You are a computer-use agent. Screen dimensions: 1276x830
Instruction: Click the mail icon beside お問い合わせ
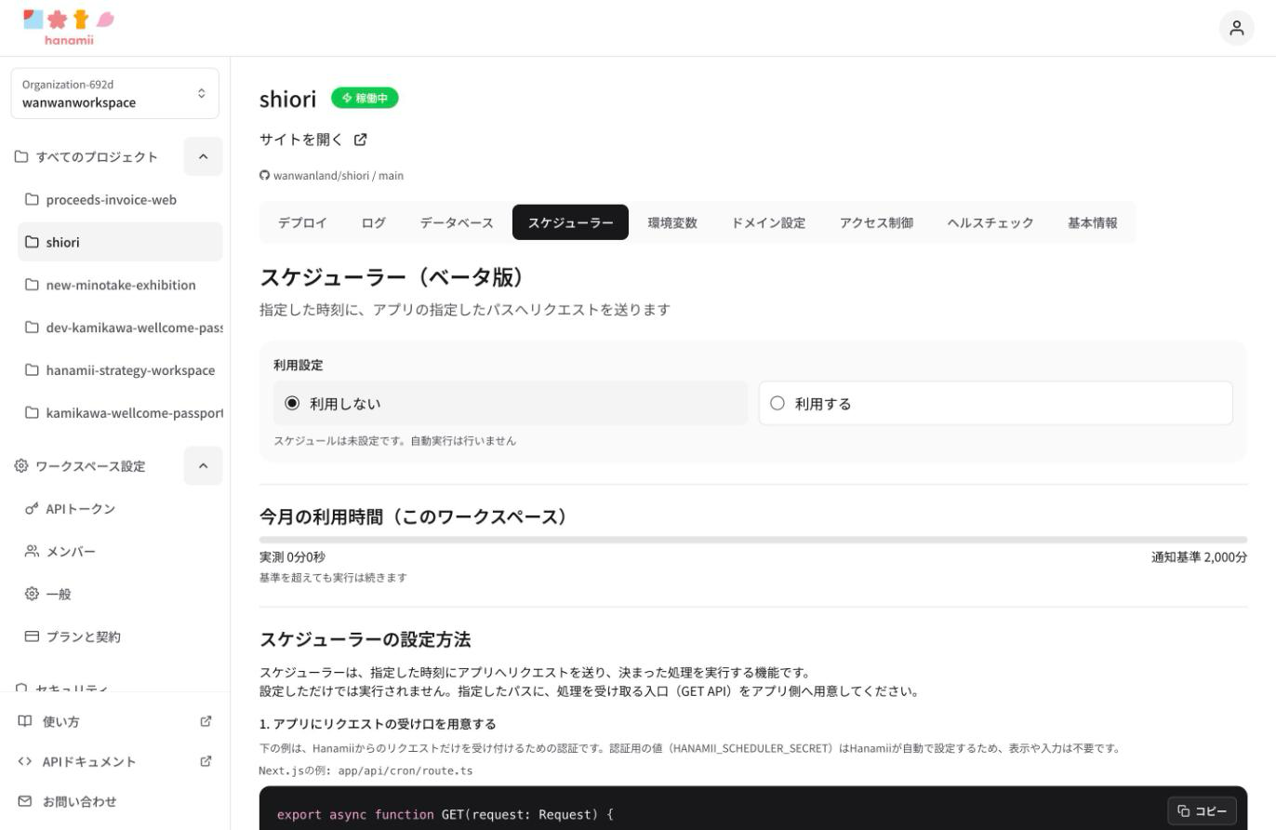coord(25,801)
